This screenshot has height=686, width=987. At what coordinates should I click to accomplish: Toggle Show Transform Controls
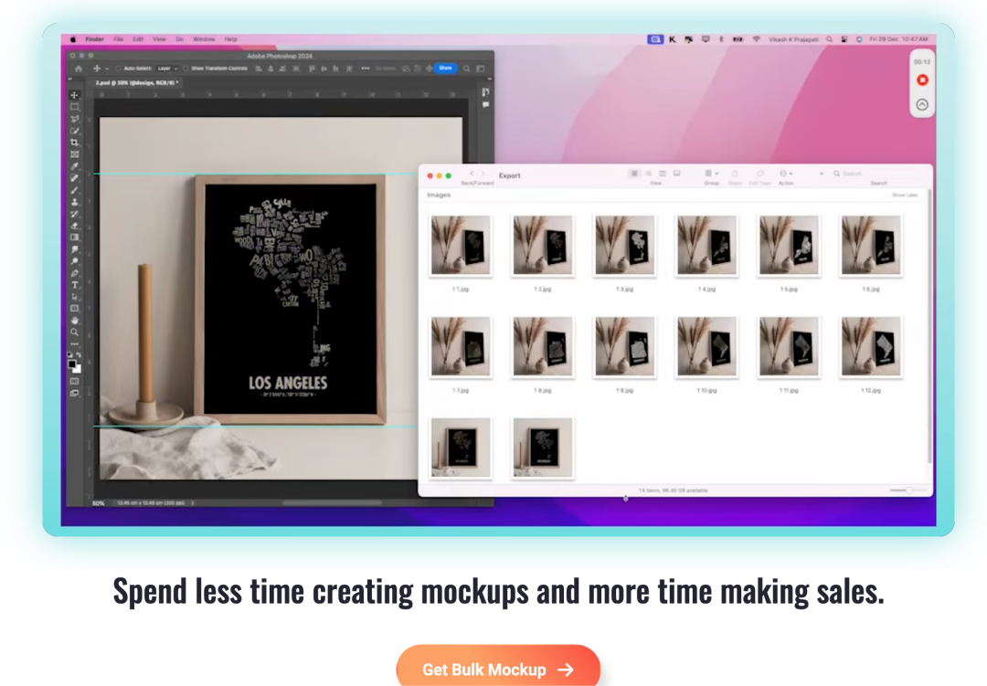pos(185,69)
